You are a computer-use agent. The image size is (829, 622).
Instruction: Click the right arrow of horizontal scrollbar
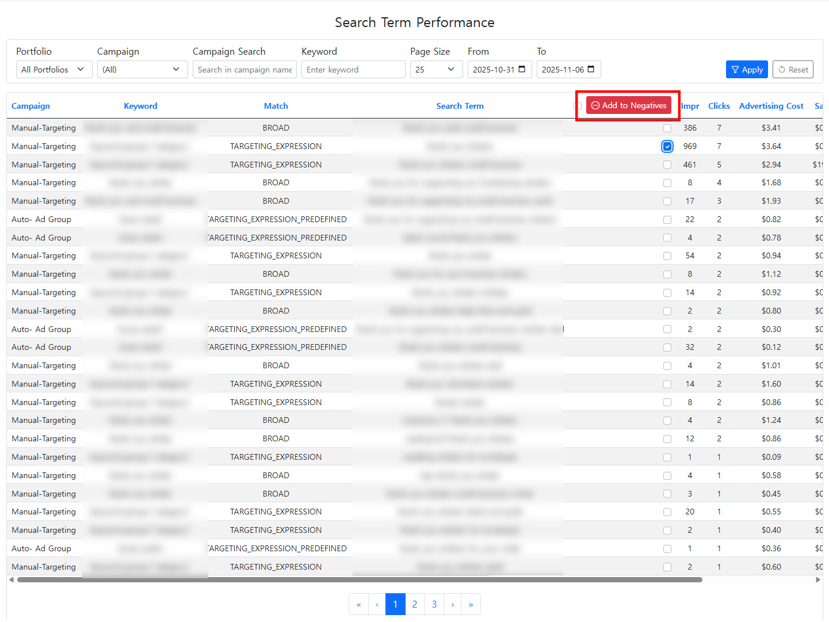[818, 580]
